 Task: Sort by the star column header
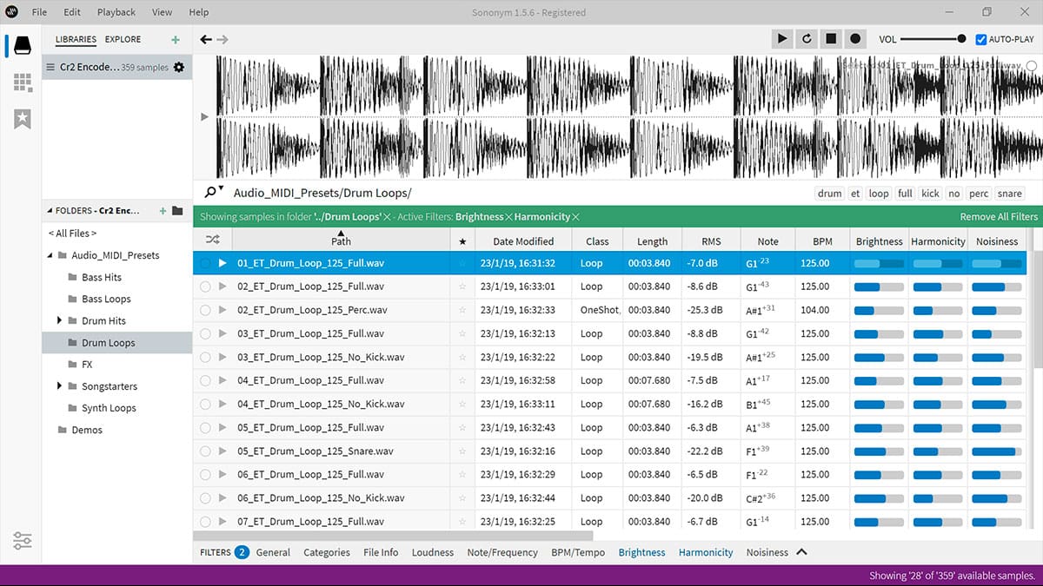coord(462,241)
